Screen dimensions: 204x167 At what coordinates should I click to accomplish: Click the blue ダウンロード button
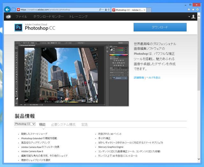click(160, 27)
